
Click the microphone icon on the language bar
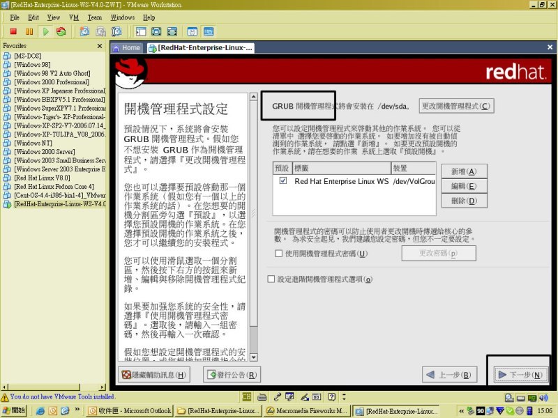(x=278, y=396)
